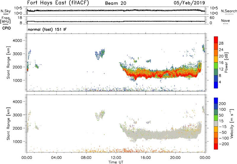
Task: Click the blue echo cluster near 10:00 in power panel
Action: point(100,54)
